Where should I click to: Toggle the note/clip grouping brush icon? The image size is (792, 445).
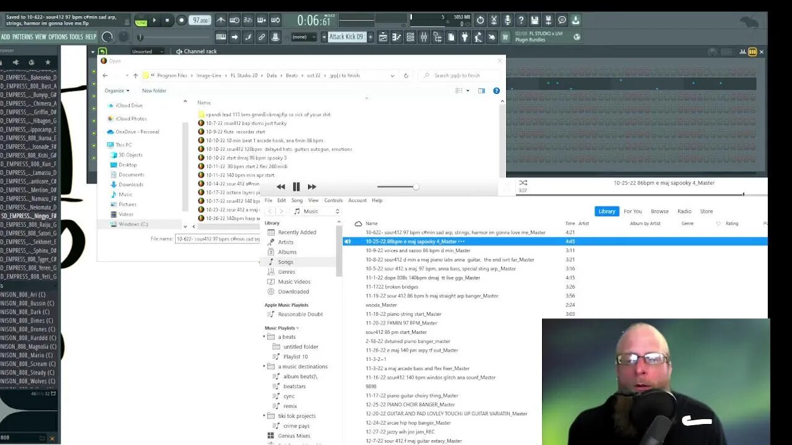tap(248, 37)
